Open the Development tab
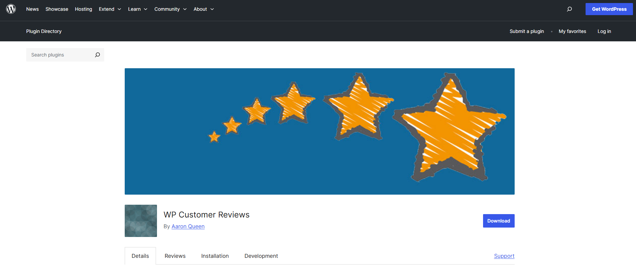The height and width of the screenshot is (280, 636). (x=261, y=256)
